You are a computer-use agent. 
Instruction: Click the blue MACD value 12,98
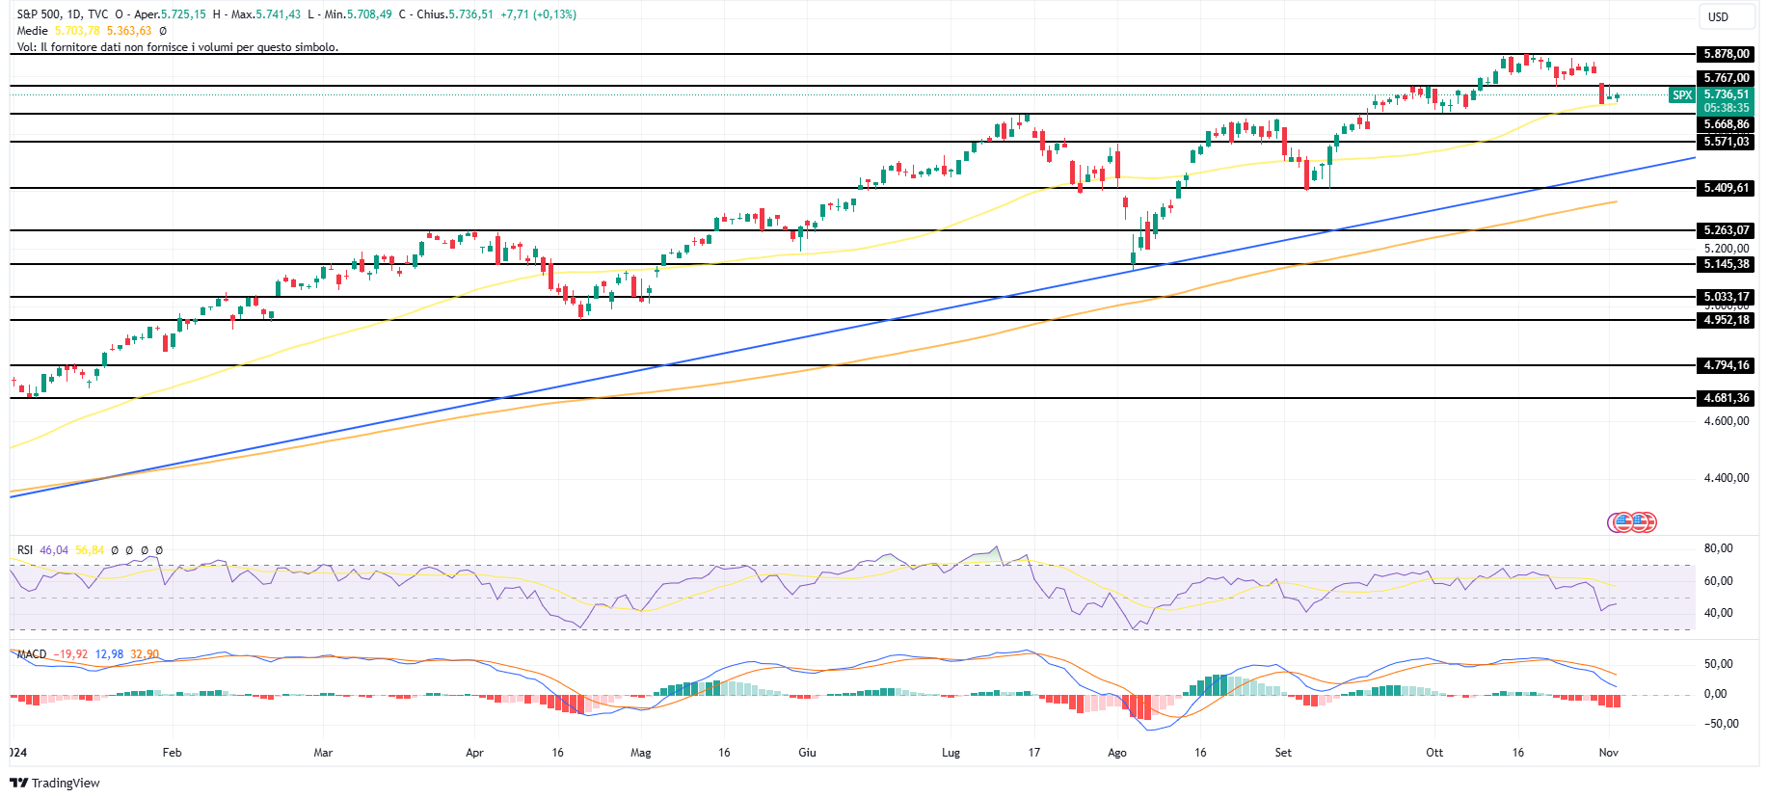pyautogui.click(x=109, y=654)
